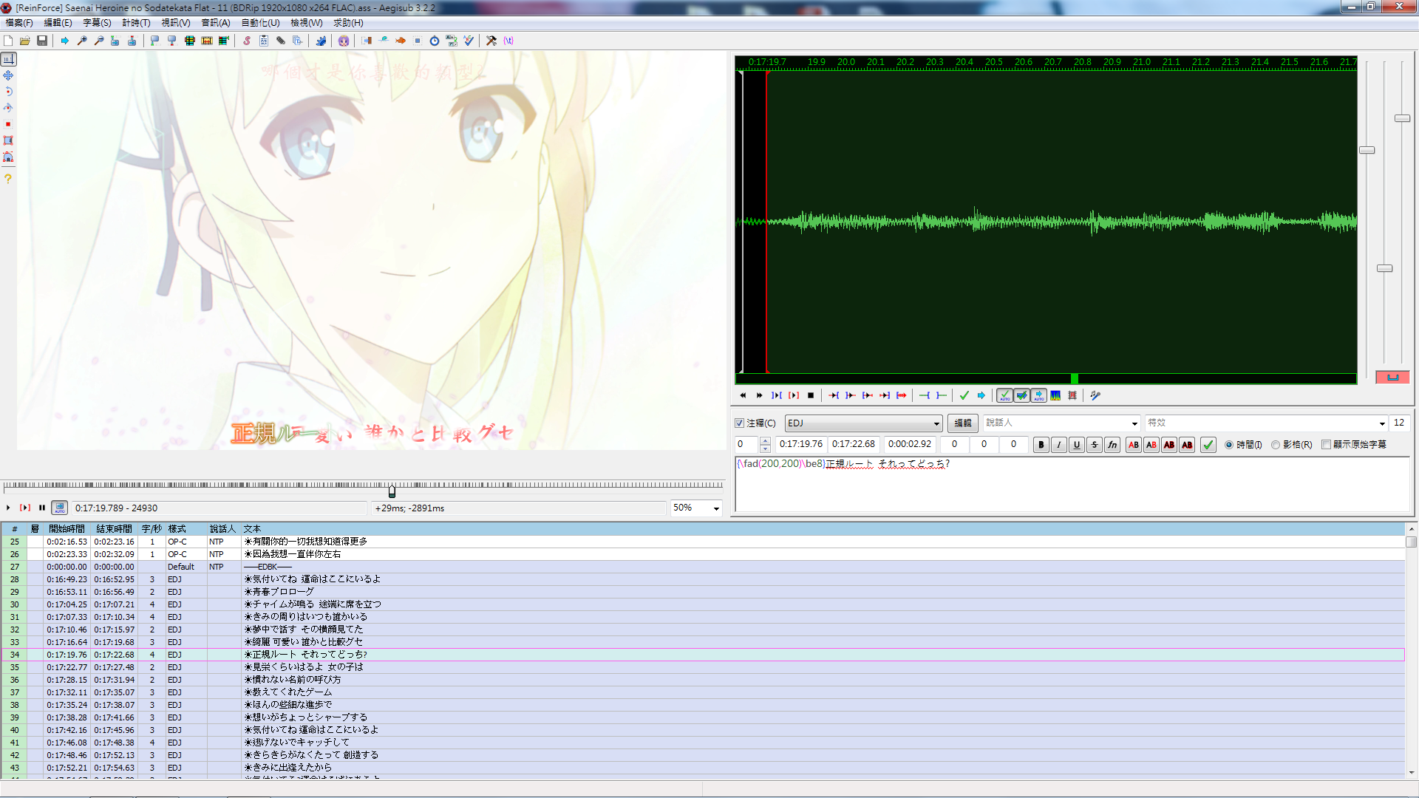This screenshot has height=798, width=1419.
Task: Select the rotate on Z axis tool
Action: click(x=8, y=92)
